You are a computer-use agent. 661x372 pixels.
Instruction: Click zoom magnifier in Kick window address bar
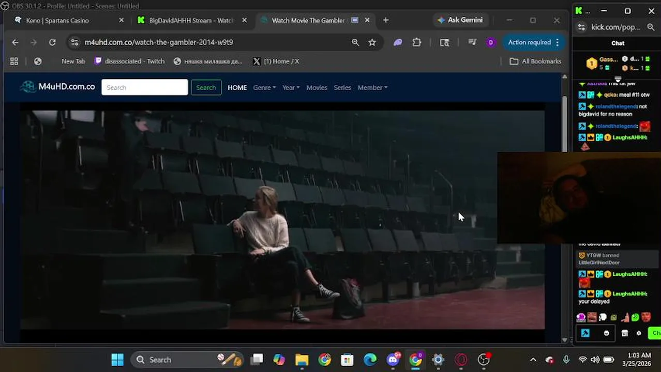[x=651, y=27]
